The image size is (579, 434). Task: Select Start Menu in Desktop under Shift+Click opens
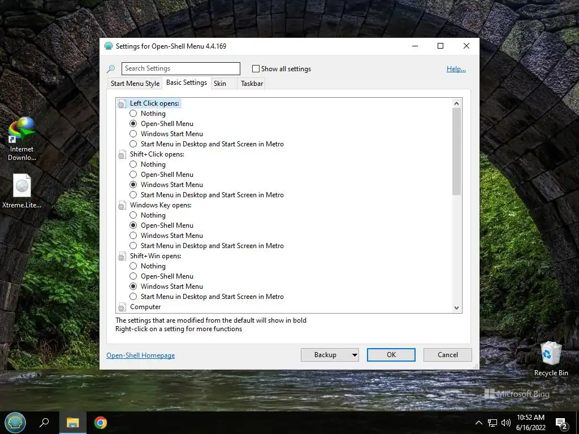(x=133, y=195)
